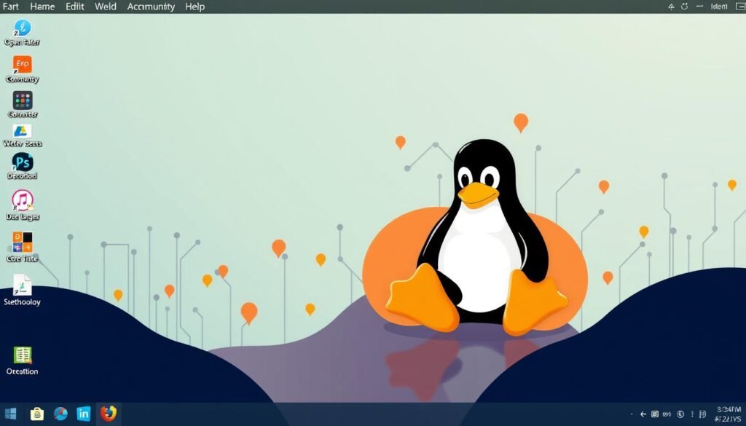This screenshot has height=426, width=746.
Task: Open the orange Community desktop icon
Action: [x=23, y=64]
